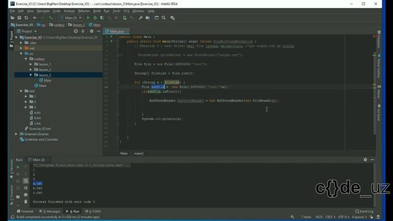Start debugging with the green bug icon
The width and height of the screenshot is (393, 221).
pos(95,18)
